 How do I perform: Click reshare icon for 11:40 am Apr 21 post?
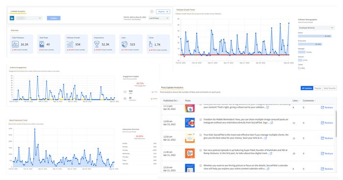click(322, 154)
